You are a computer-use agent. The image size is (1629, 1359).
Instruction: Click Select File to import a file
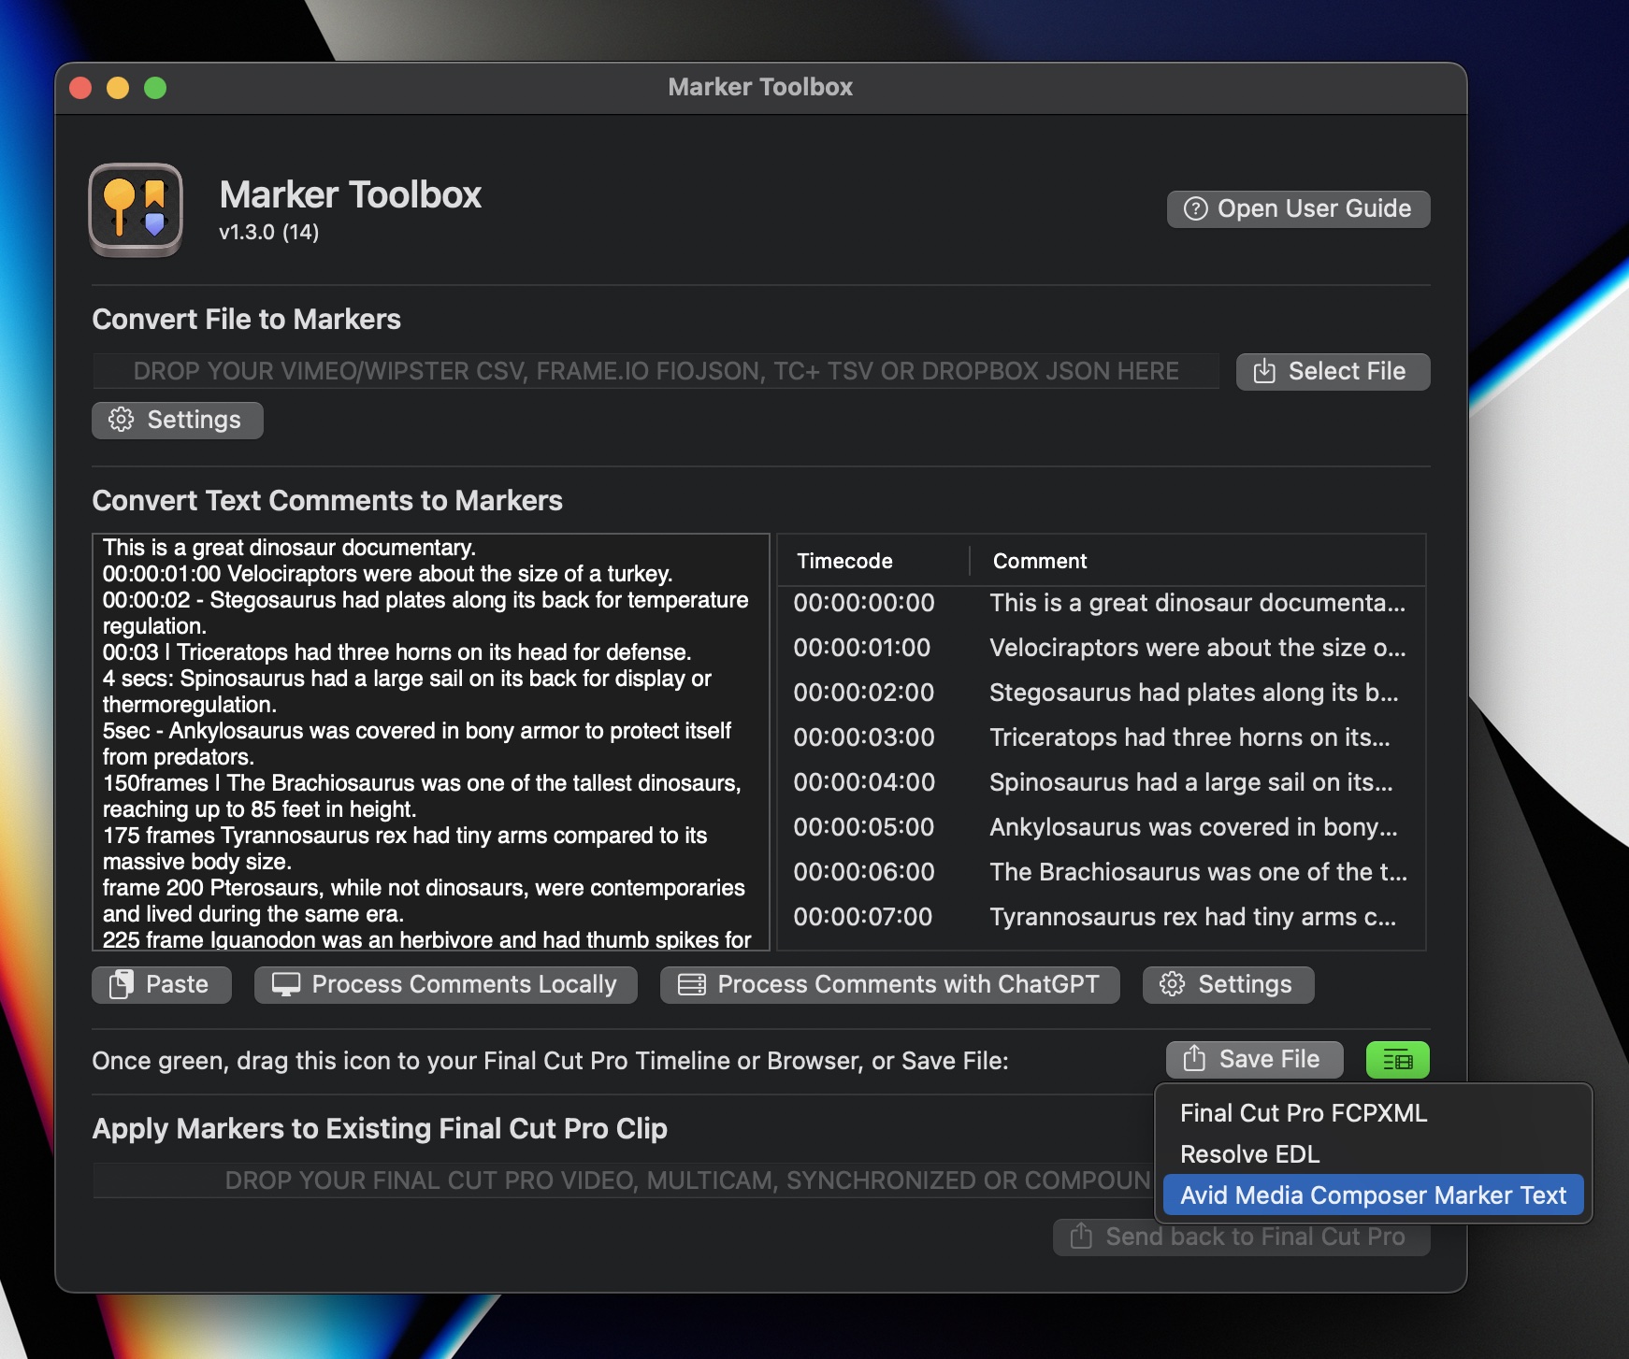(x=1333, y=371)
